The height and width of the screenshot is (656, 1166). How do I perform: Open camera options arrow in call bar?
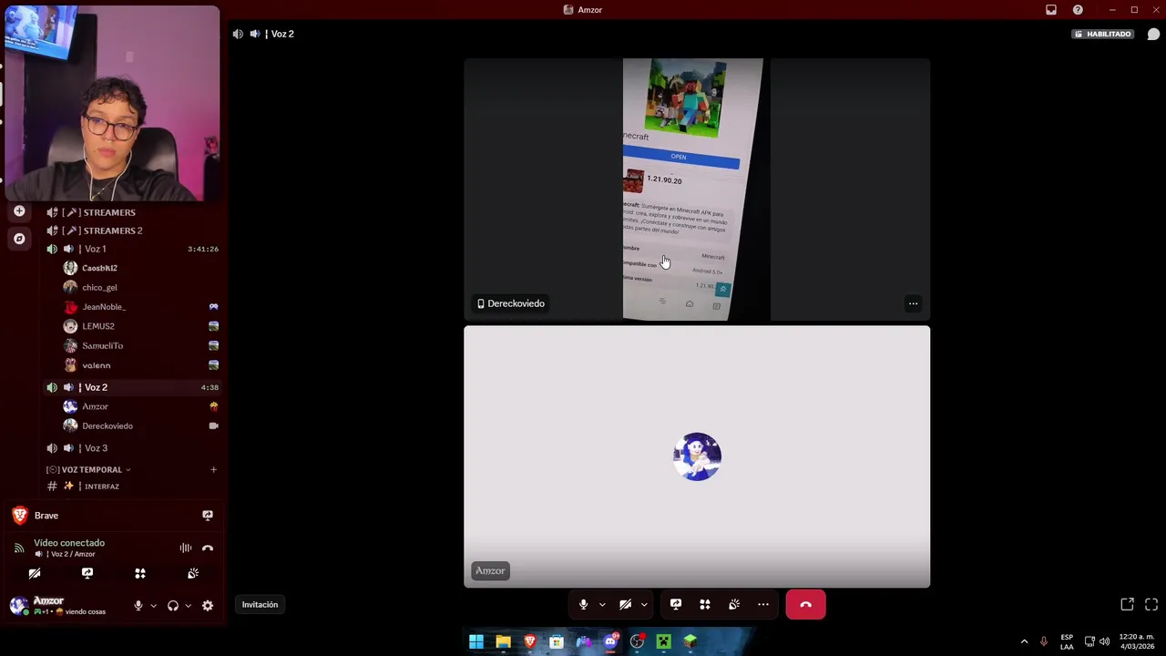(x=644, y=605)
